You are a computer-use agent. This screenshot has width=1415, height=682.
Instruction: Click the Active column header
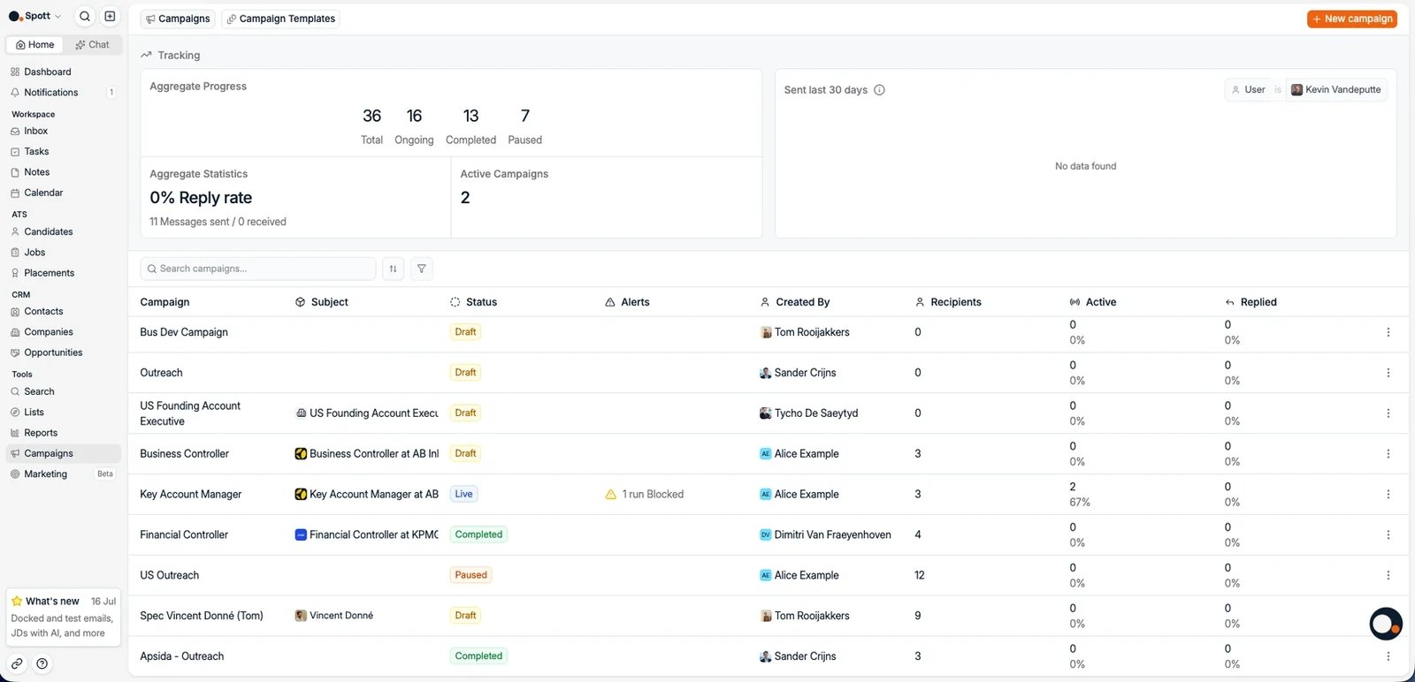point(1093,302)
